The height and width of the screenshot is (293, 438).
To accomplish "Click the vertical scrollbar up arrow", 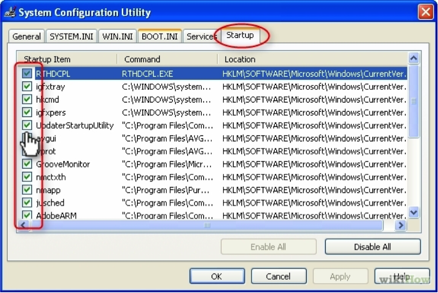I will click(x=414, y=58).
